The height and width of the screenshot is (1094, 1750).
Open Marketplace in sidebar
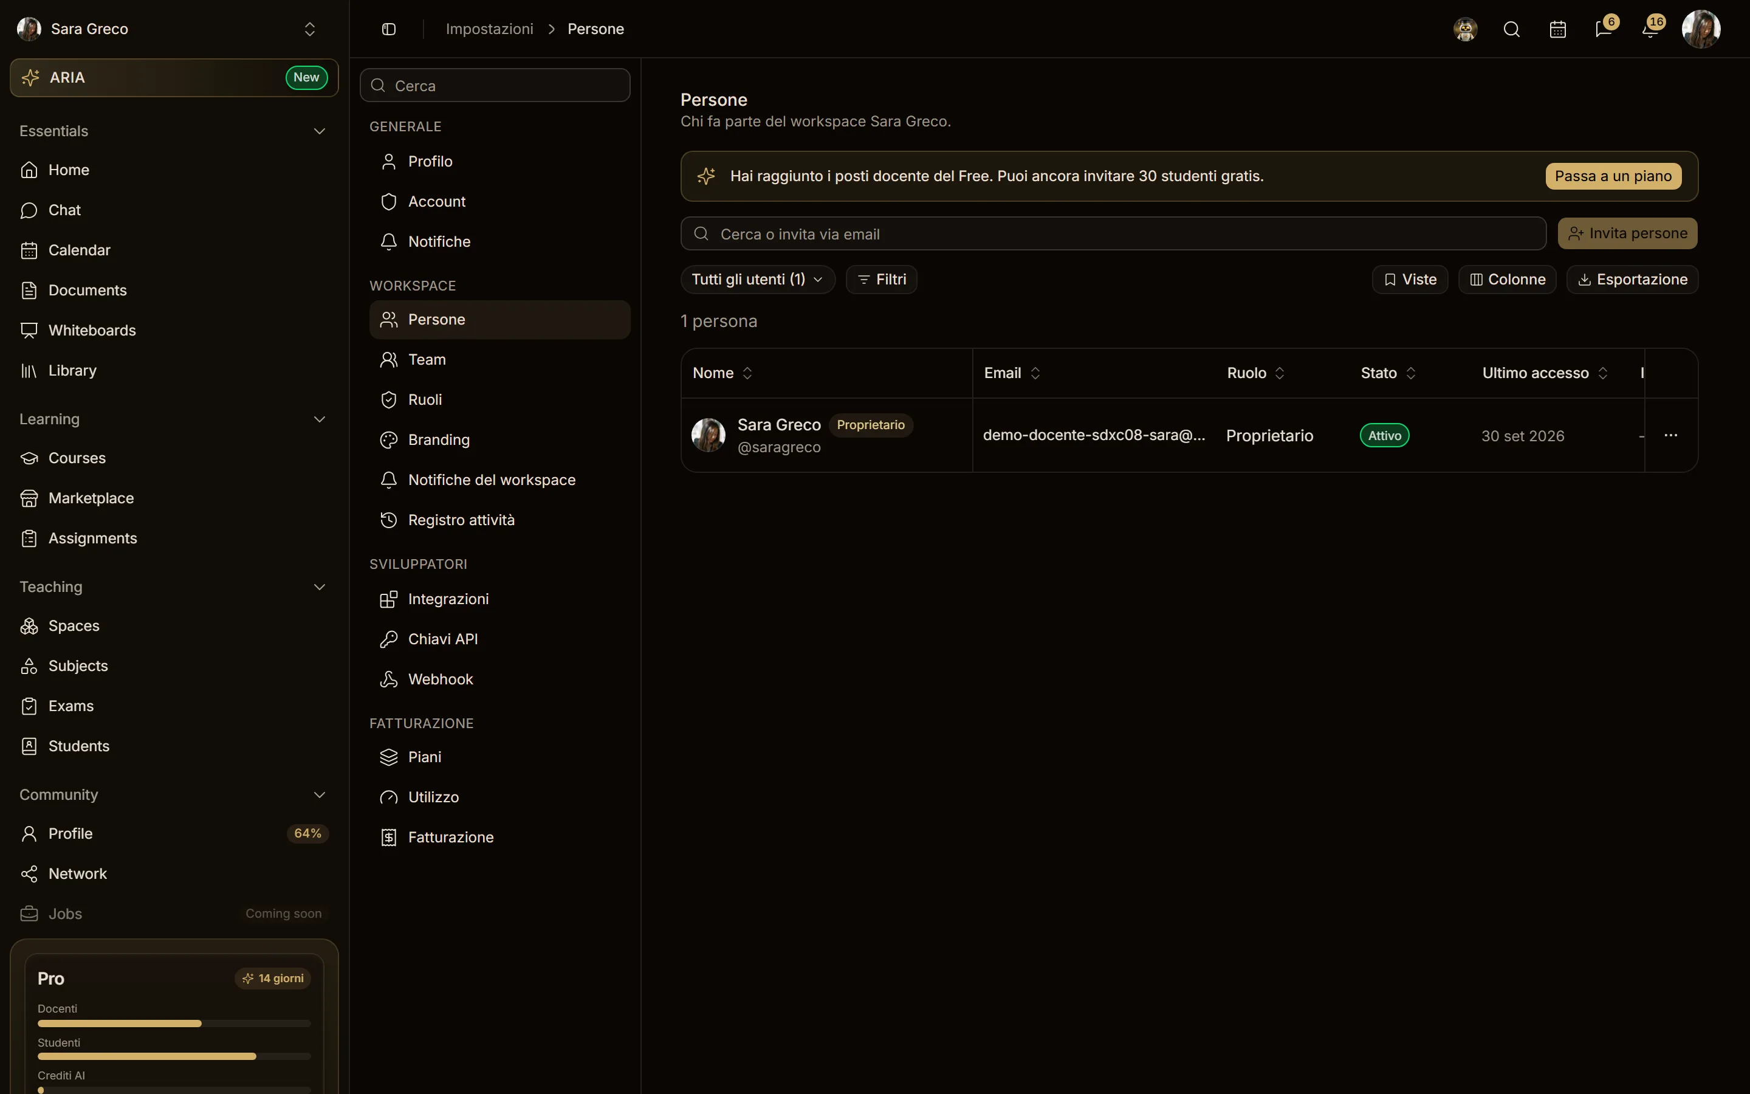pos(174,498)
